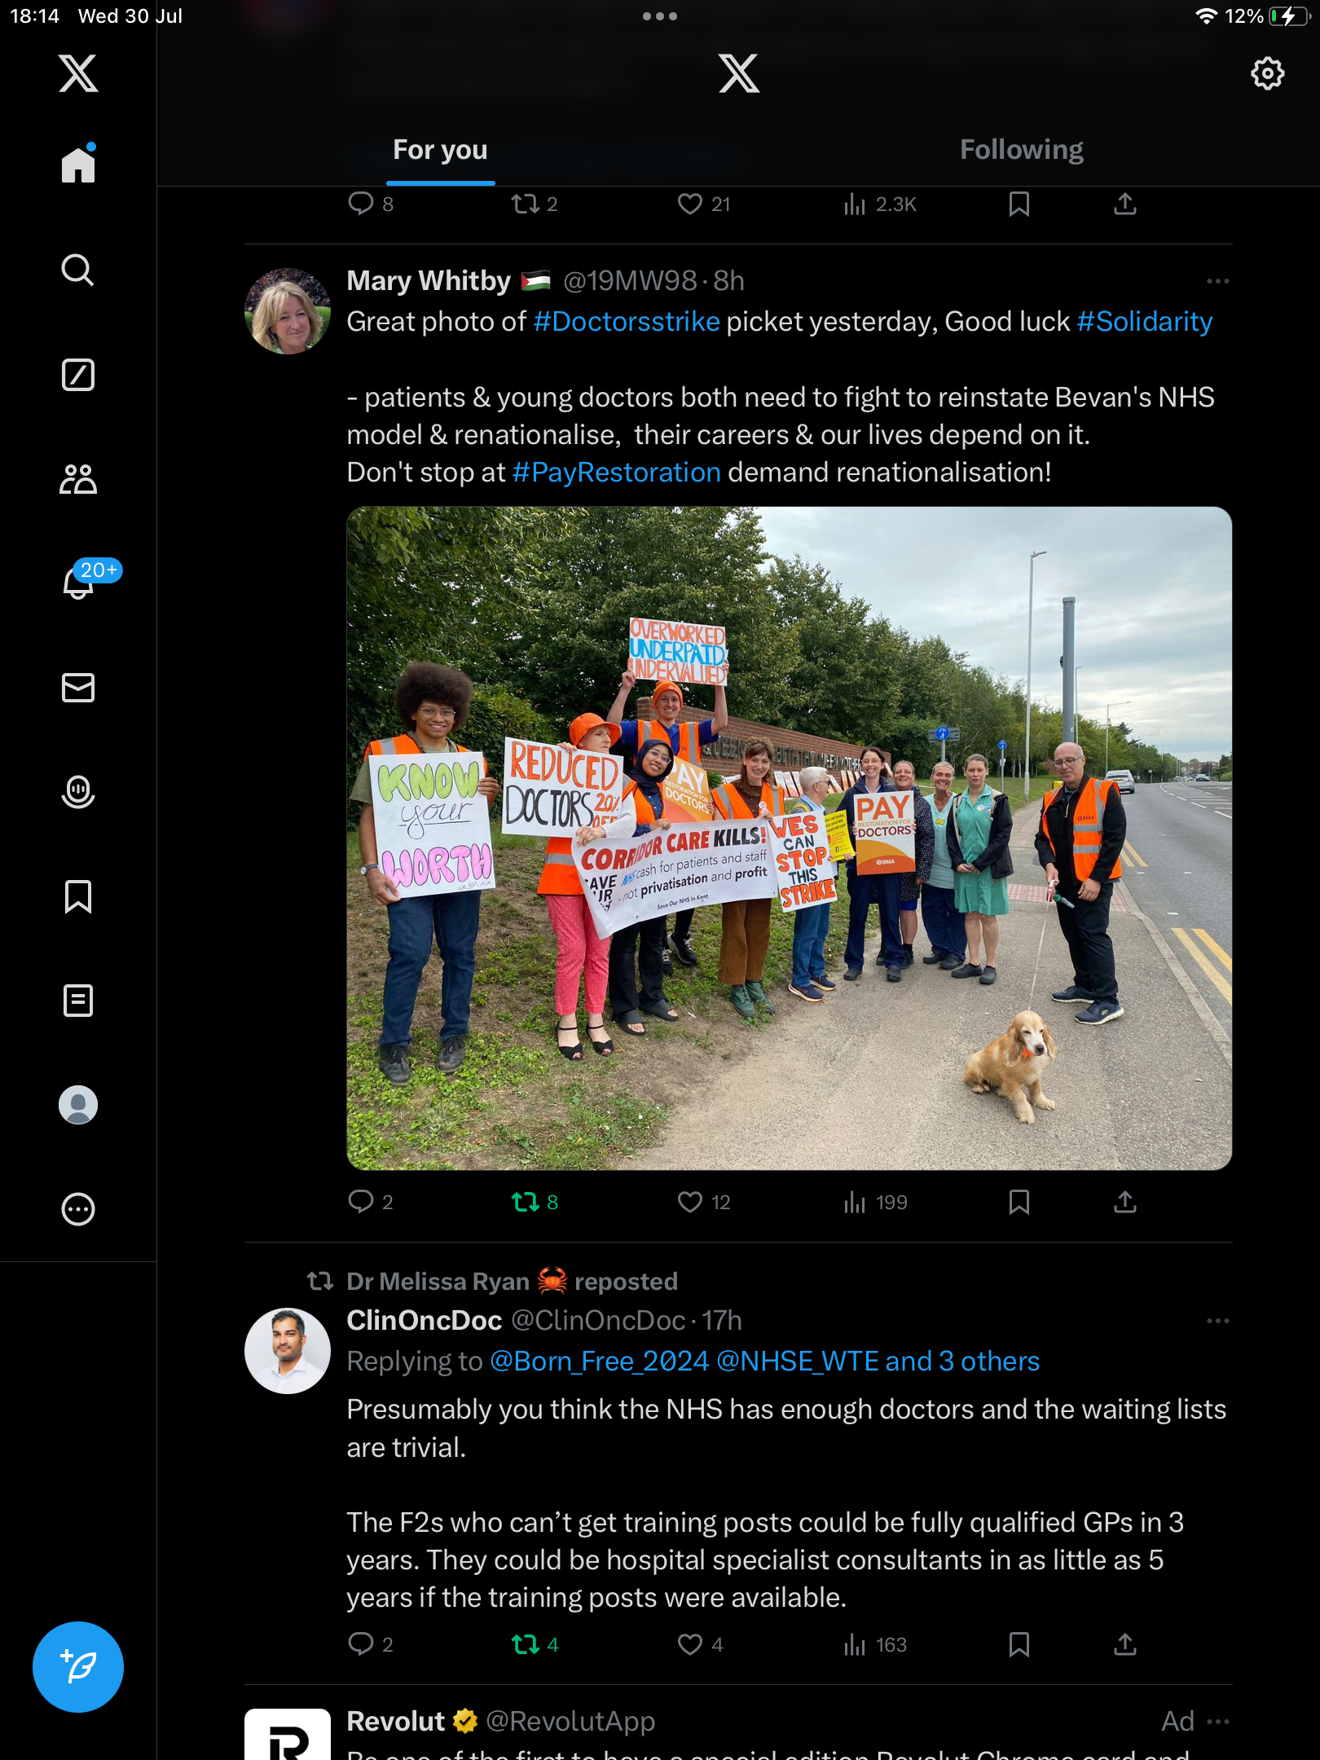This screenshot has width=1320, height=1760.
Task: Open timeline settings gear icon
Action: pos(1267,74)
